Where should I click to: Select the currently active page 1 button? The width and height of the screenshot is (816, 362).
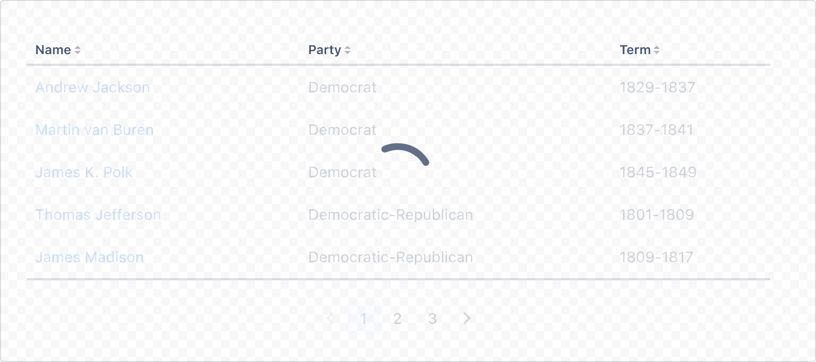[363, 318]
